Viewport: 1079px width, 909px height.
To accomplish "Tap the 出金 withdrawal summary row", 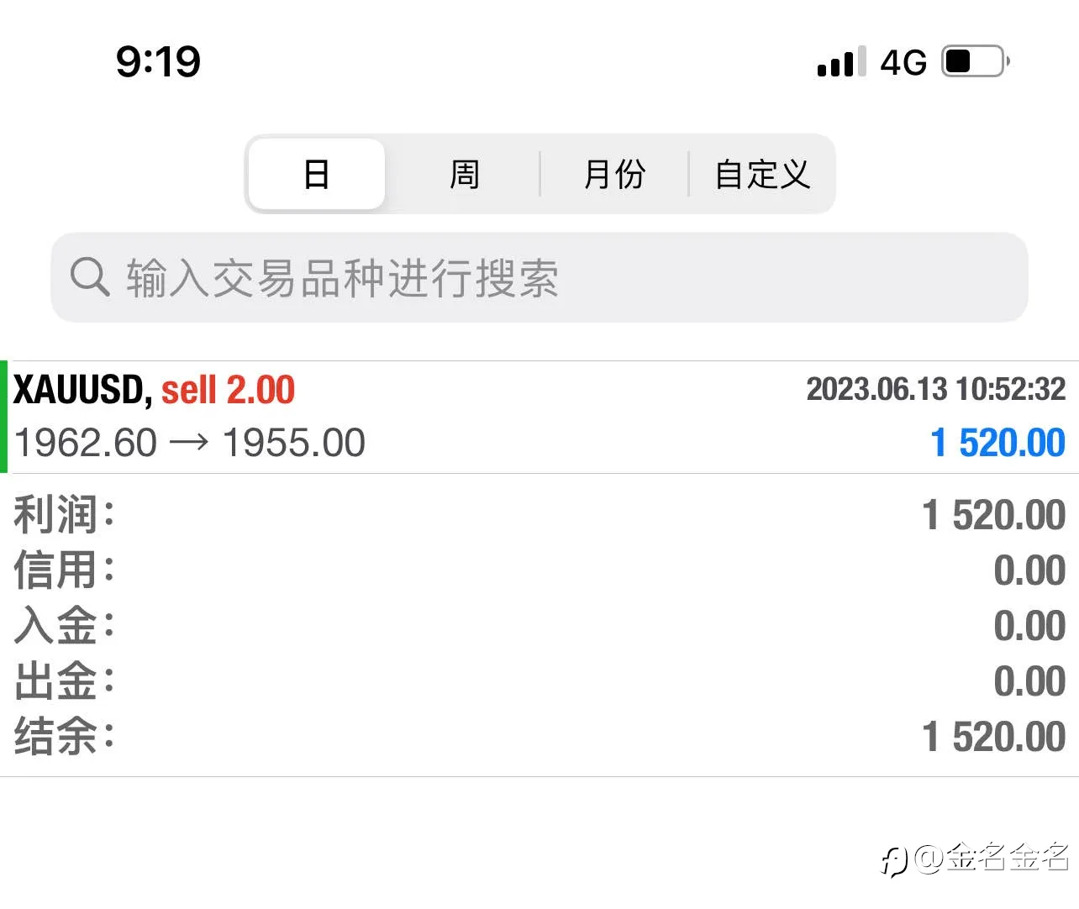I will click(539, 680).
